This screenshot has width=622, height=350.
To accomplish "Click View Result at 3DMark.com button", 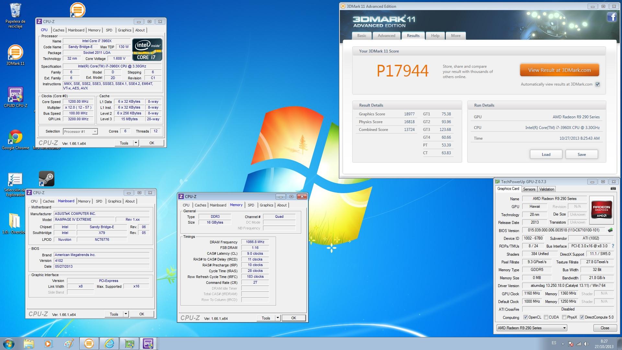I will 559,70.
